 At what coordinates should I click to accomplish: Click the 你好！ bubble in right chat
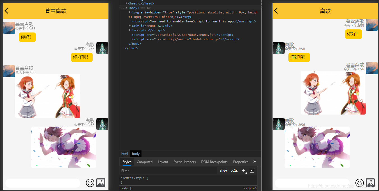tap(353, 34)
